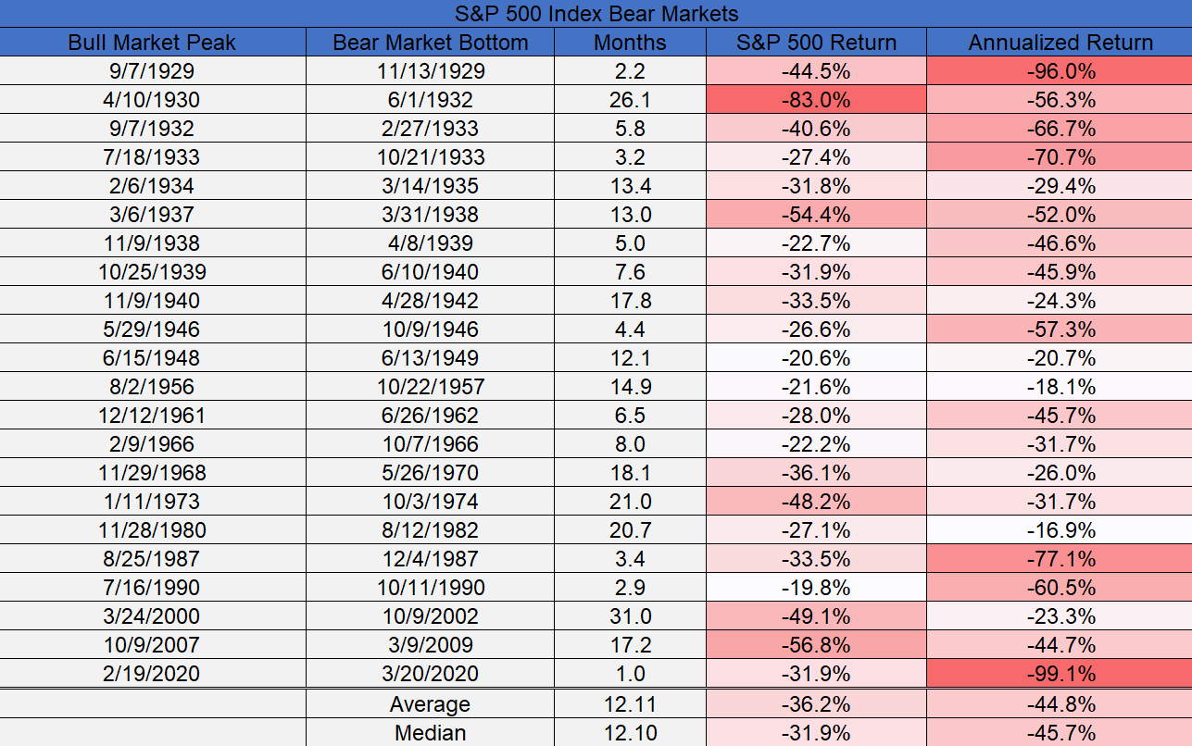Select the 3/9/2009 bear market bottom cell

(x=431, y=645)
